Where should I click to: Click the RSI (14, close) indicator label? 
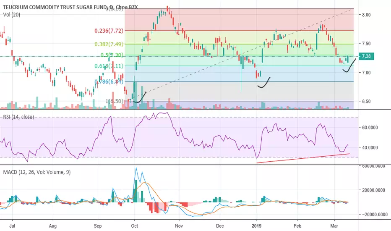pyautogui.click(x=18, y=117)
